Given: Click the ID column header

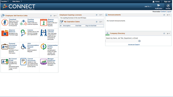Looking at the screenshot, I should coord(61,26).
